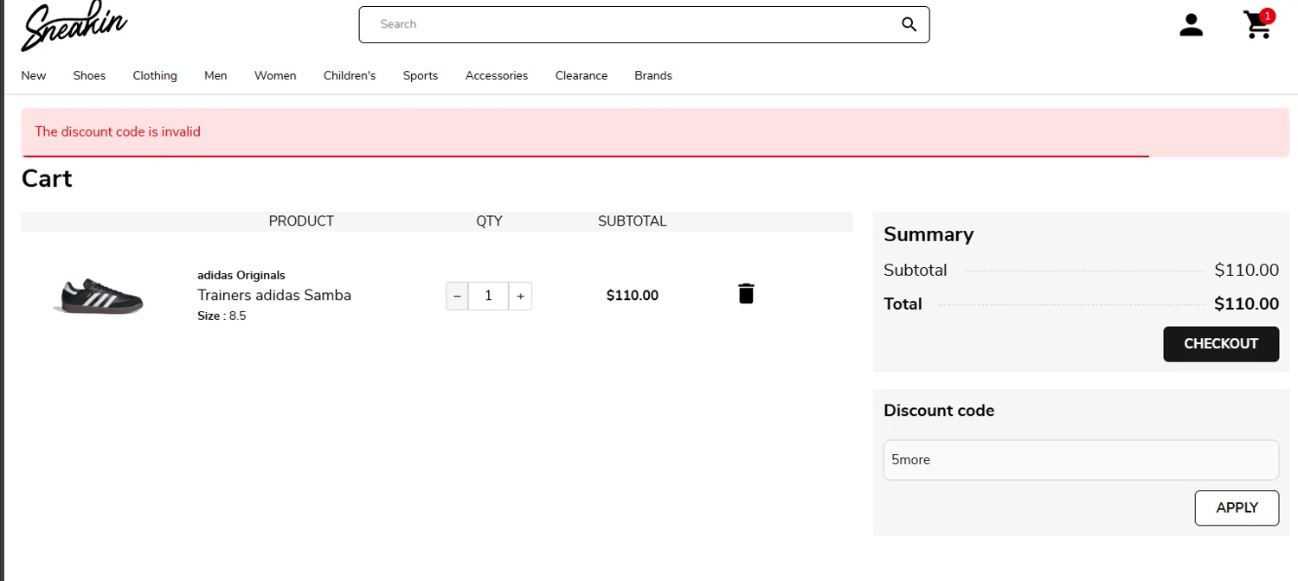Open the Accessories category
The height and width of the screenshot is (581, 1298).
497,76
